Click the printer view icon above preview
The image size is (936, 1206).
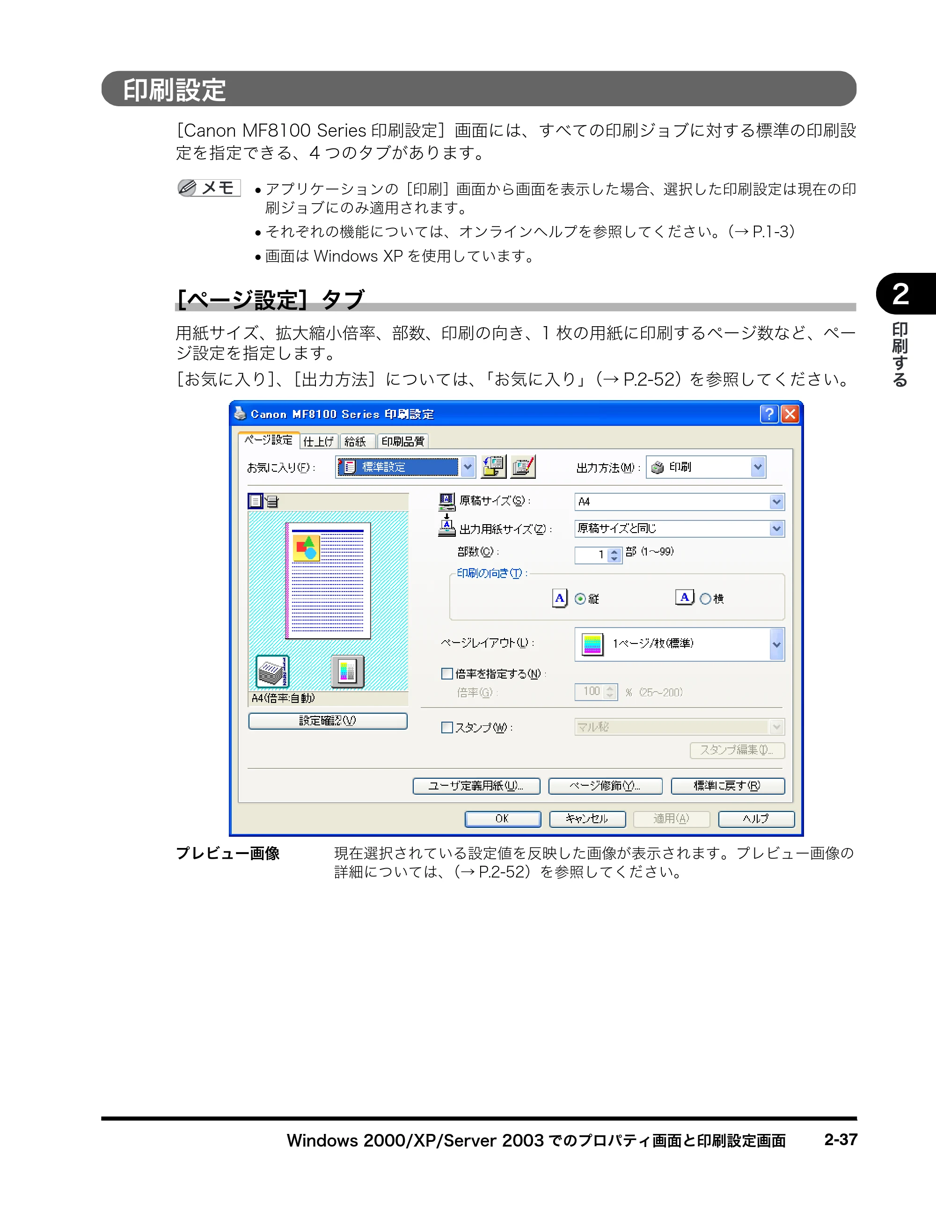point(272,501)
